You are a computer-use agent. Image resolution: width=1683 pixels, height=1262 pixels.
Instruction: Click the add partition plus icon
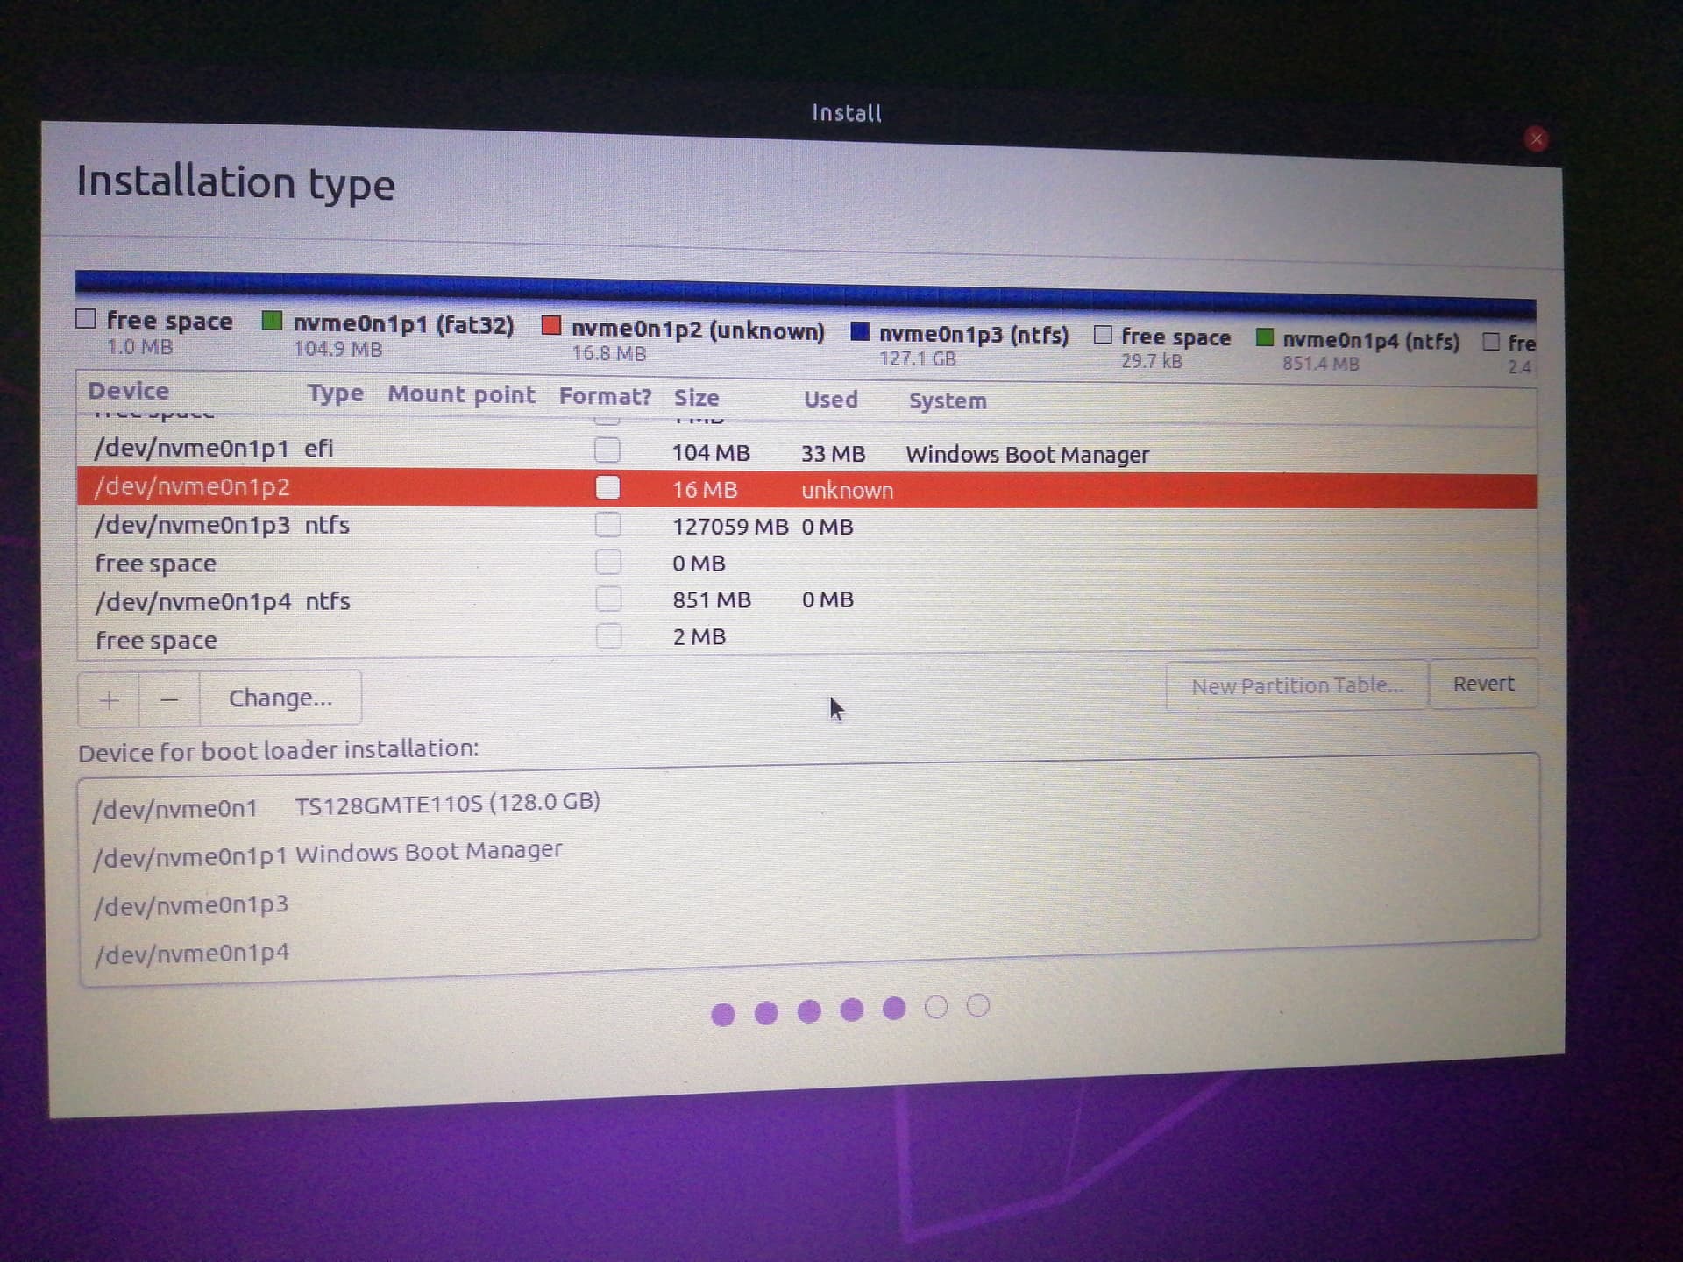pos(107,698)
